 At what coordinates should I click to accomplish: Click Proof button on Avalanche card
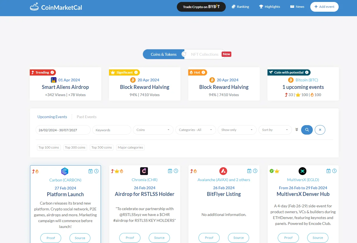click(x=209, y=238)
